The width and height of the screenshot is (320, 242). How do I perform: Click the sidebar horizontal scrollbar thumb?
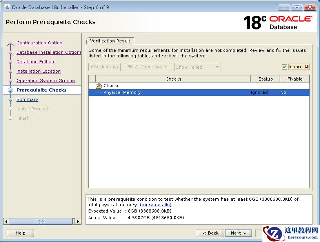pos(41,222)
